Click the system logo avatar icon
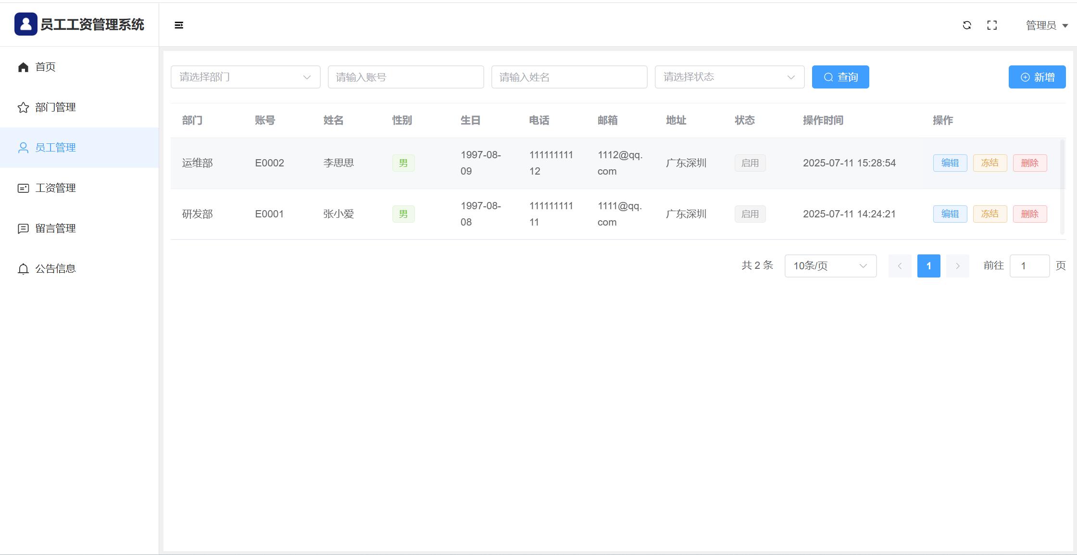 click(26, 24)
